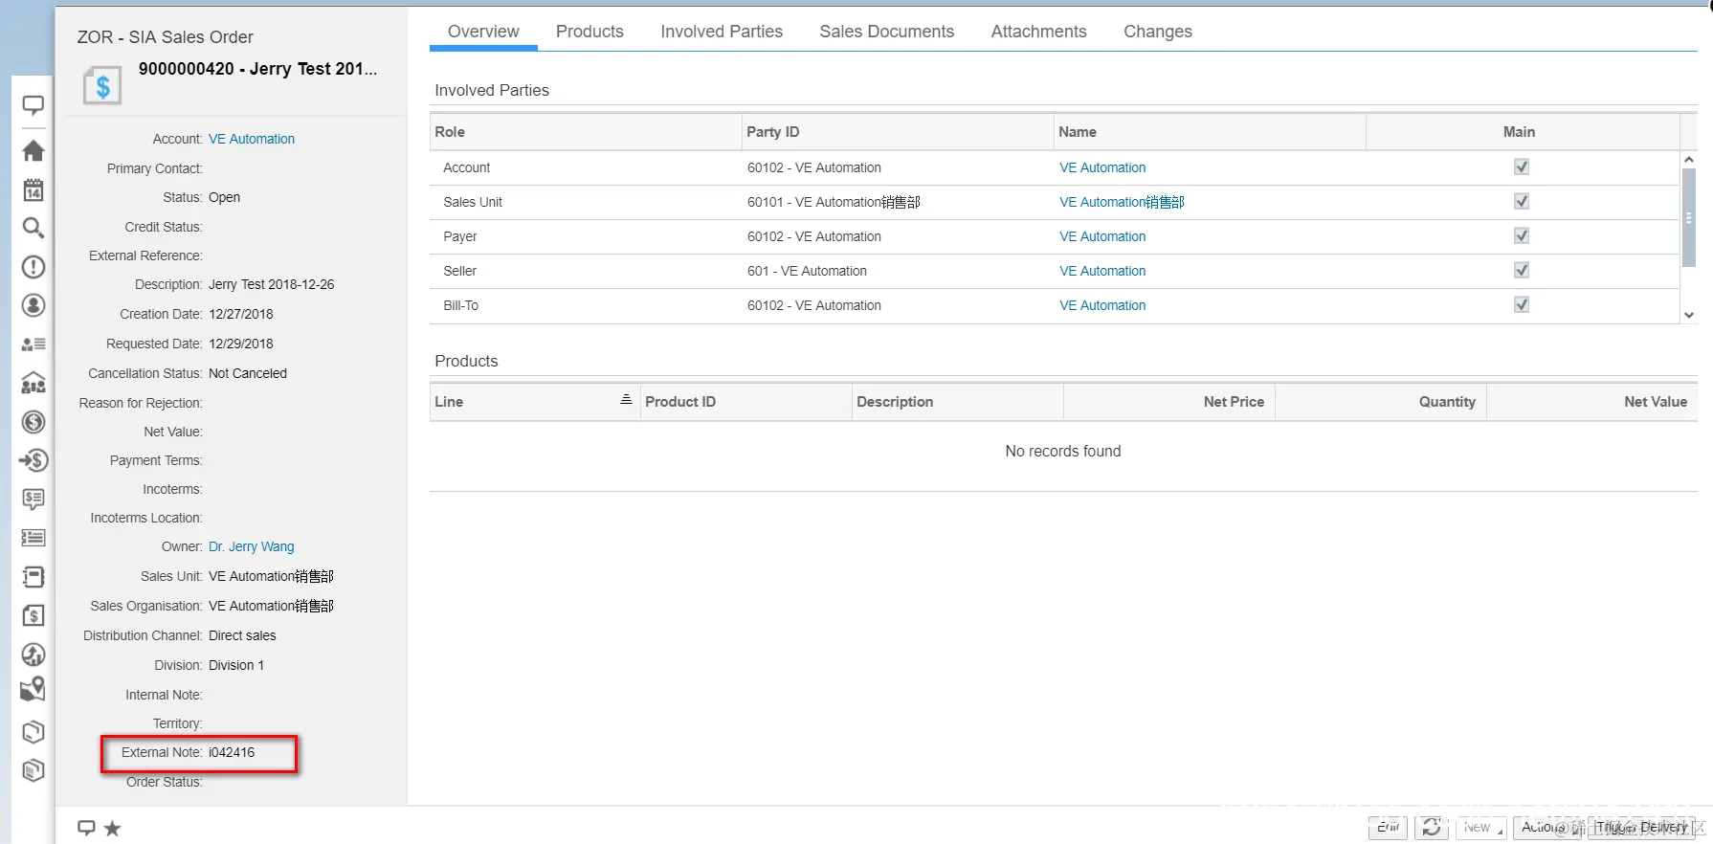
Task: Click the Description column header in Products
Action: (957, 402)
